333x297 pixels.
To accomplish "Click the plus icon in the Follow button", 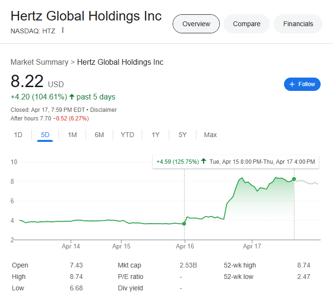I will 292,84.
